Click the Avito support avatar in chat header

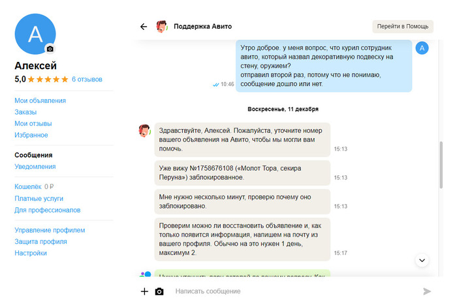click(161, 27)
